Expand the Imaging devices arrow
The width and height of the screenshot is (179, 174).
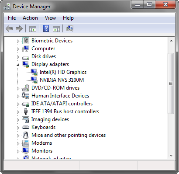click(18, 120)
